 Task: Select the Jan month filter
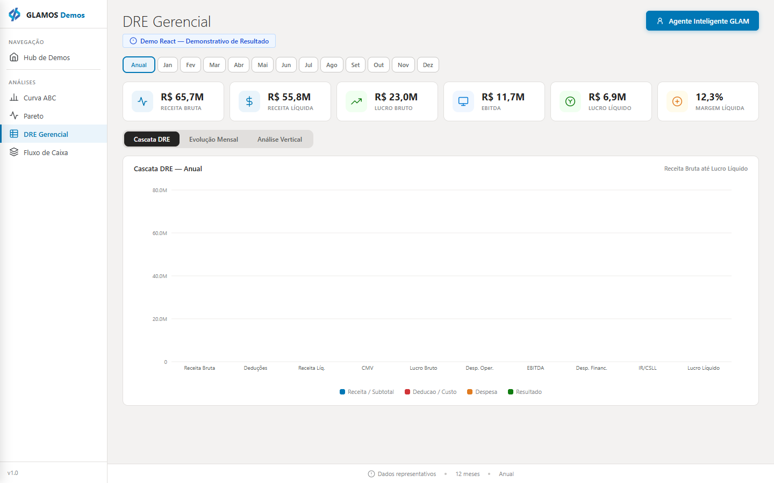tap(168, 65)
